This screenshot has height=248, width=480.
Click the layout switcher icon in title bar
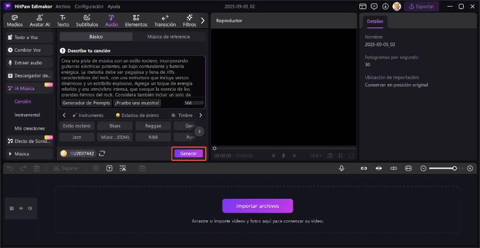click(363, 7)
